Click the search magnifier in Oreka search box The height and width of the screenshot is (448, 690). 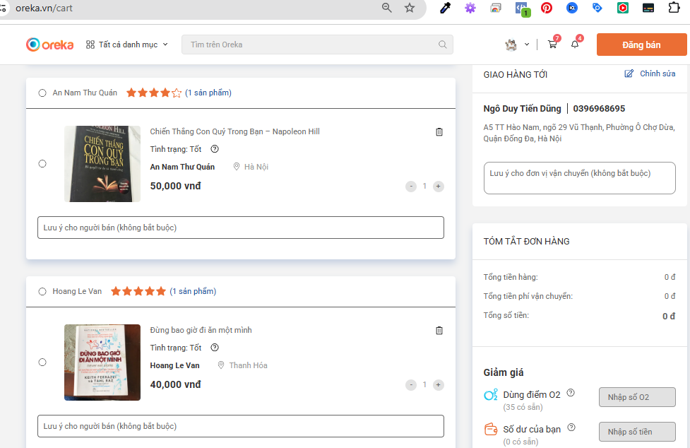coord(443,45)
